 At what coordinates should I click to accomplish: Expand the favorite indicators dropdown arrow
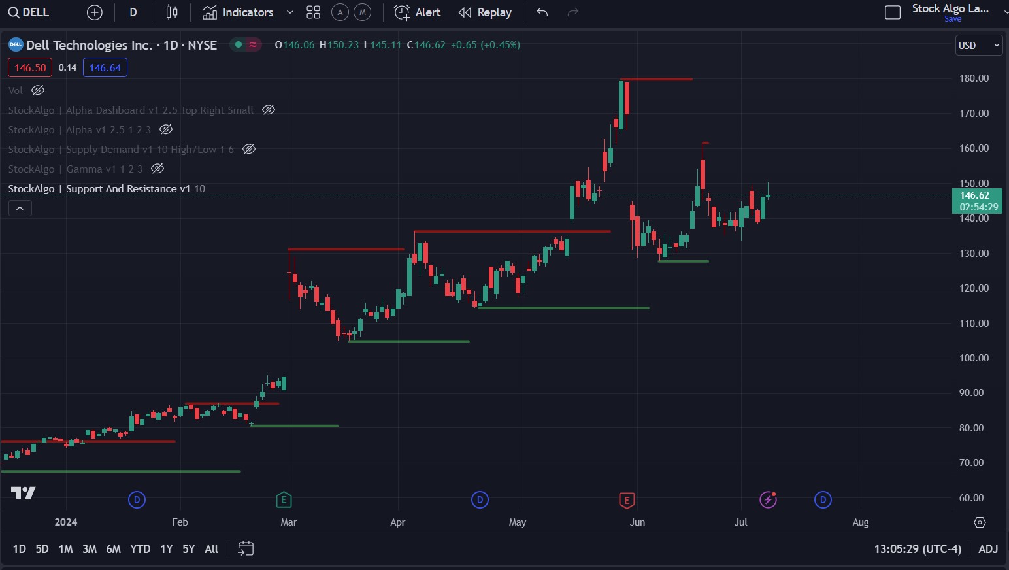[x=290, y=12]
